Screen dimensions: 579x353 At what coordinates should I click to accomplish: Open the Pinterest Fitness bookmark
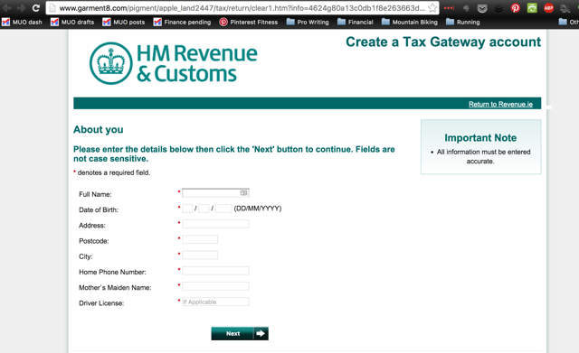(249, 22)
